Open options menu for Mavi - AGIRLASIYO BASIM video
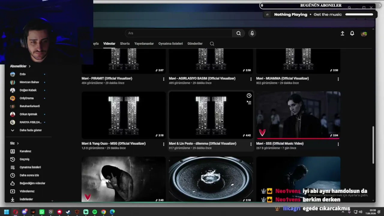Image resolution: width=384 pixels, height=216 pixels. [251, 79]
